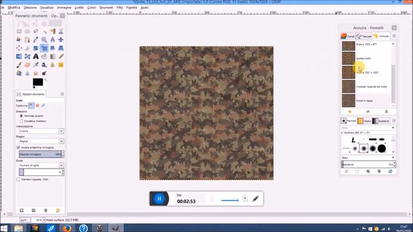The image size is (413, 232).
Task: Set Trasforma target to path
Action: coord(43,106)
